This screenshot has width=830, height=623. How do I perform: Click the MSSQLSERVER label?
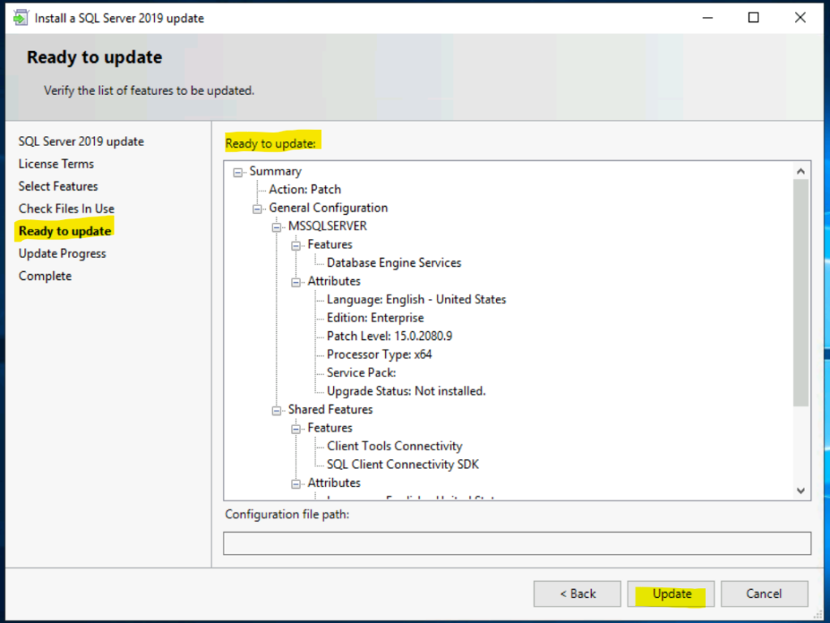coord(327,226)
